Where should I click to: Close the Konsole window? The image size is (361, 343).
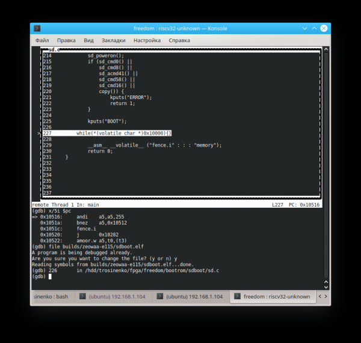[323, 28]
